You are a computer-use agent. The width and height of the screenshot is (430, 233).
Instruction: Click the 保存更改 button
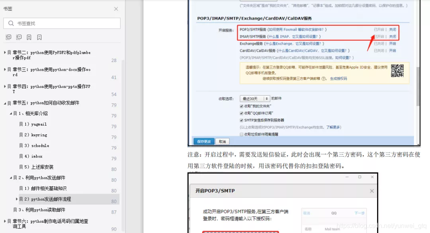click(x=204, y=142)
